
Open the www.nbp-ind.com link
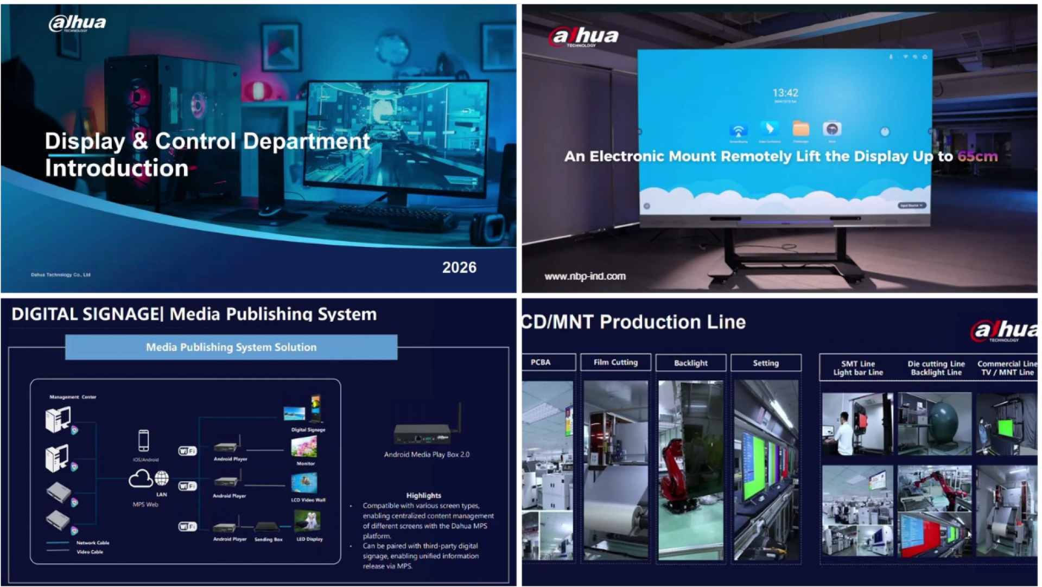585,276
